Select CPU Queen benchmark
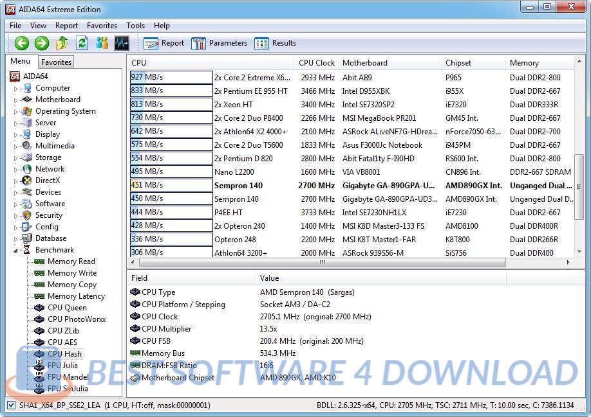 (67, 308)
